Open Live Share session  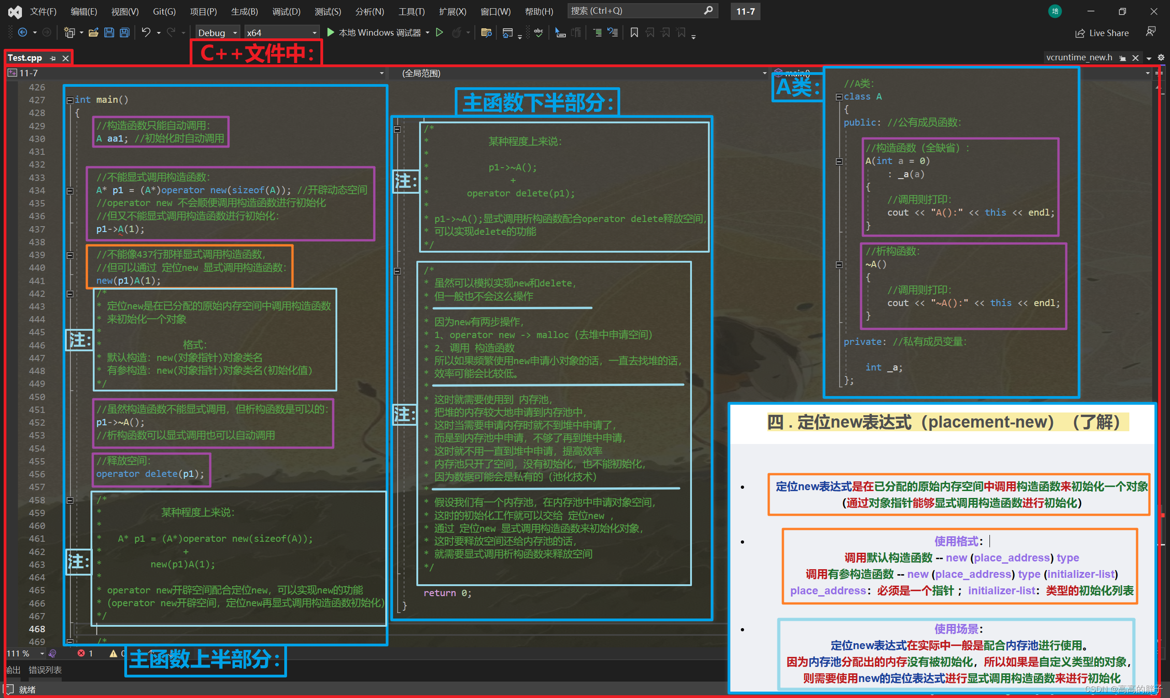point(1102,33)
